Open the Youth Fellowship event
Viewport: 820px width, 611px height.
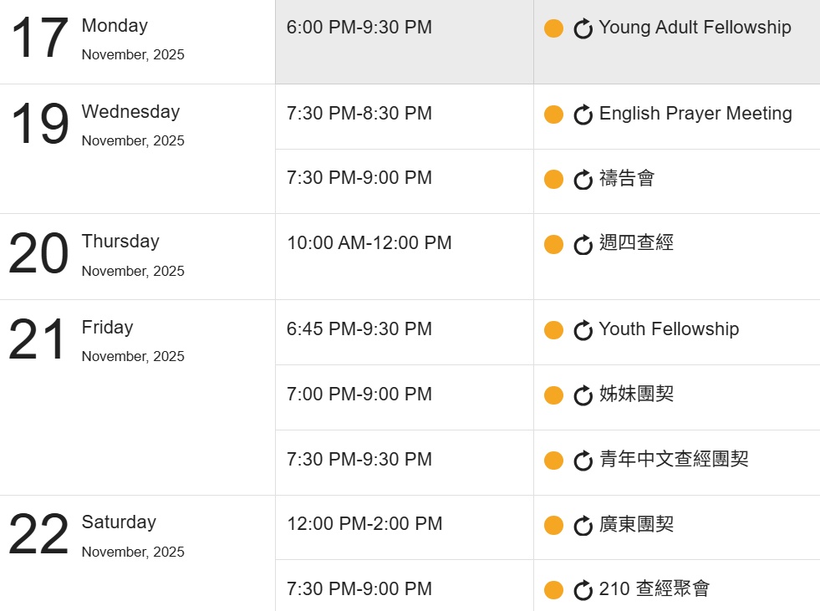tap(669, 329)
